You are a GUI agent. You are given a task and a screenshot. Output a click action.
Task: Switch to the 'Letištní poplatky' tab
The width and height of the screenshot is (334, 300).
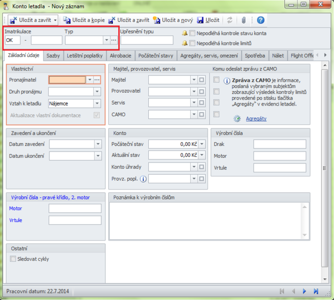(x=84, y=55)
